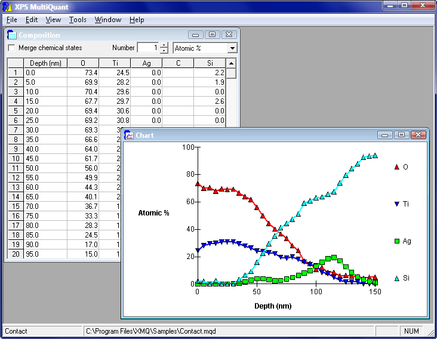This screenshot has width=437, height=339.
Task: Click the Number input field
Action: point(148,48)
